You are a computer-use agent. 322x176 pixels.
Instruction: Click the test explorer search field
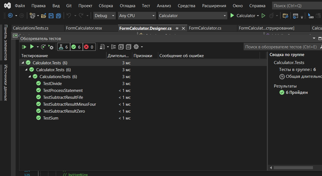tap(281, 47)
